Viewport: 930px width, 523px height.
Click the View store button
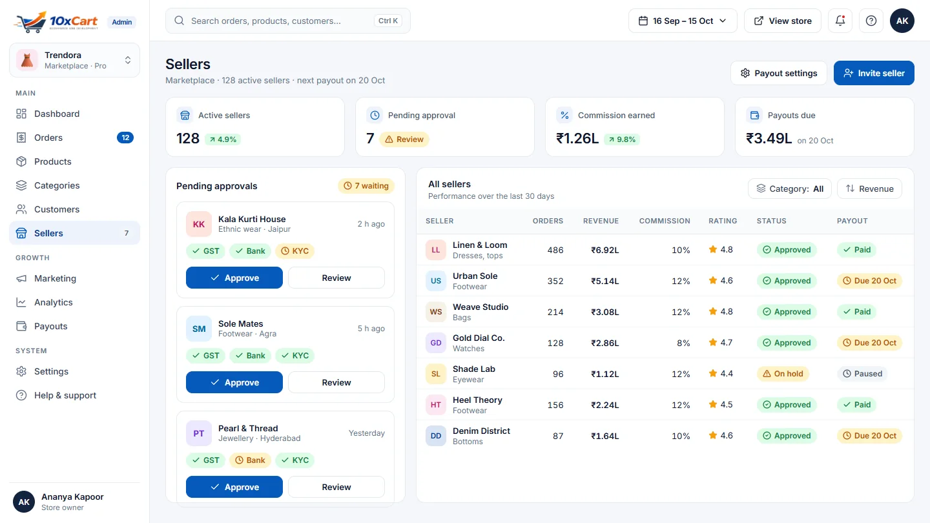783,21
